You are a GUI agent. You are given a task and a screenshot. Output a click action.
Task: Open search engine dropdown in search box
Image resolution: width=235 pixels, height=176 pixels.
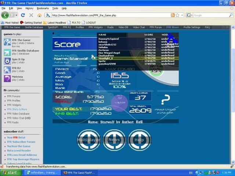click(x=190, y=15)
